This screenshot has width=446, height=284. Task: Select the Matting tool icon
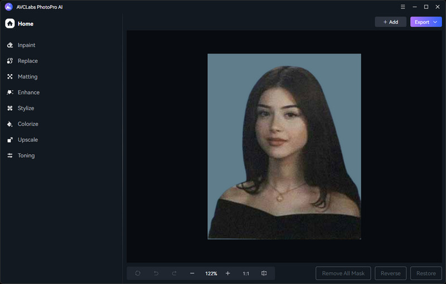(10, 77)
